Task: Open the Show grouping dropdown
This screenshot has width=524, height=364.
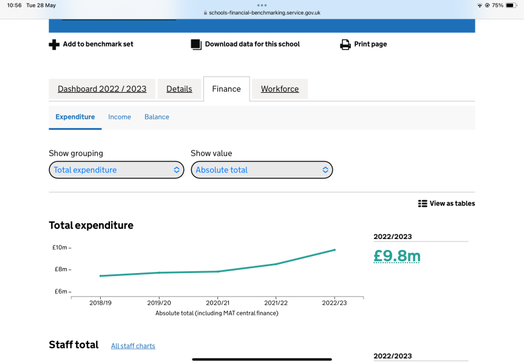Action: click(x=116, y=170)
